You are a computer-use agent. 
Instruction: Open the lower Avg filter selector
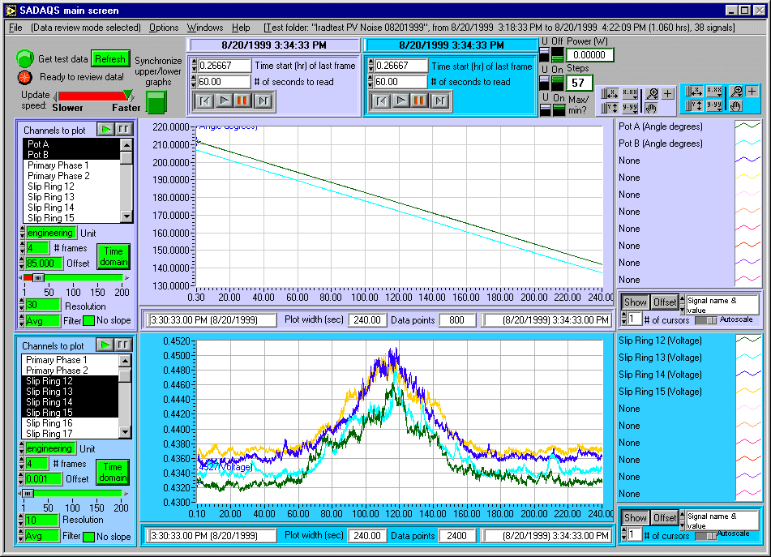pyautogui.click(x=41, y=535)
